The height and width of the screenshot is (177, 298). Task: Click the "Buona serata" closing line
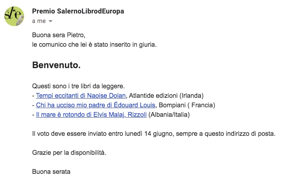(51, 171)
